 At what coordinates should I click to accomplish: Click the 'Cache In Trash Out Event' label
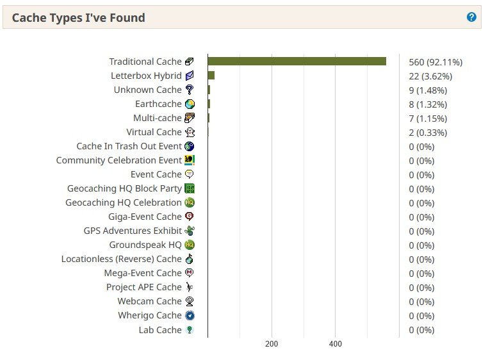[x=129, y=146]
